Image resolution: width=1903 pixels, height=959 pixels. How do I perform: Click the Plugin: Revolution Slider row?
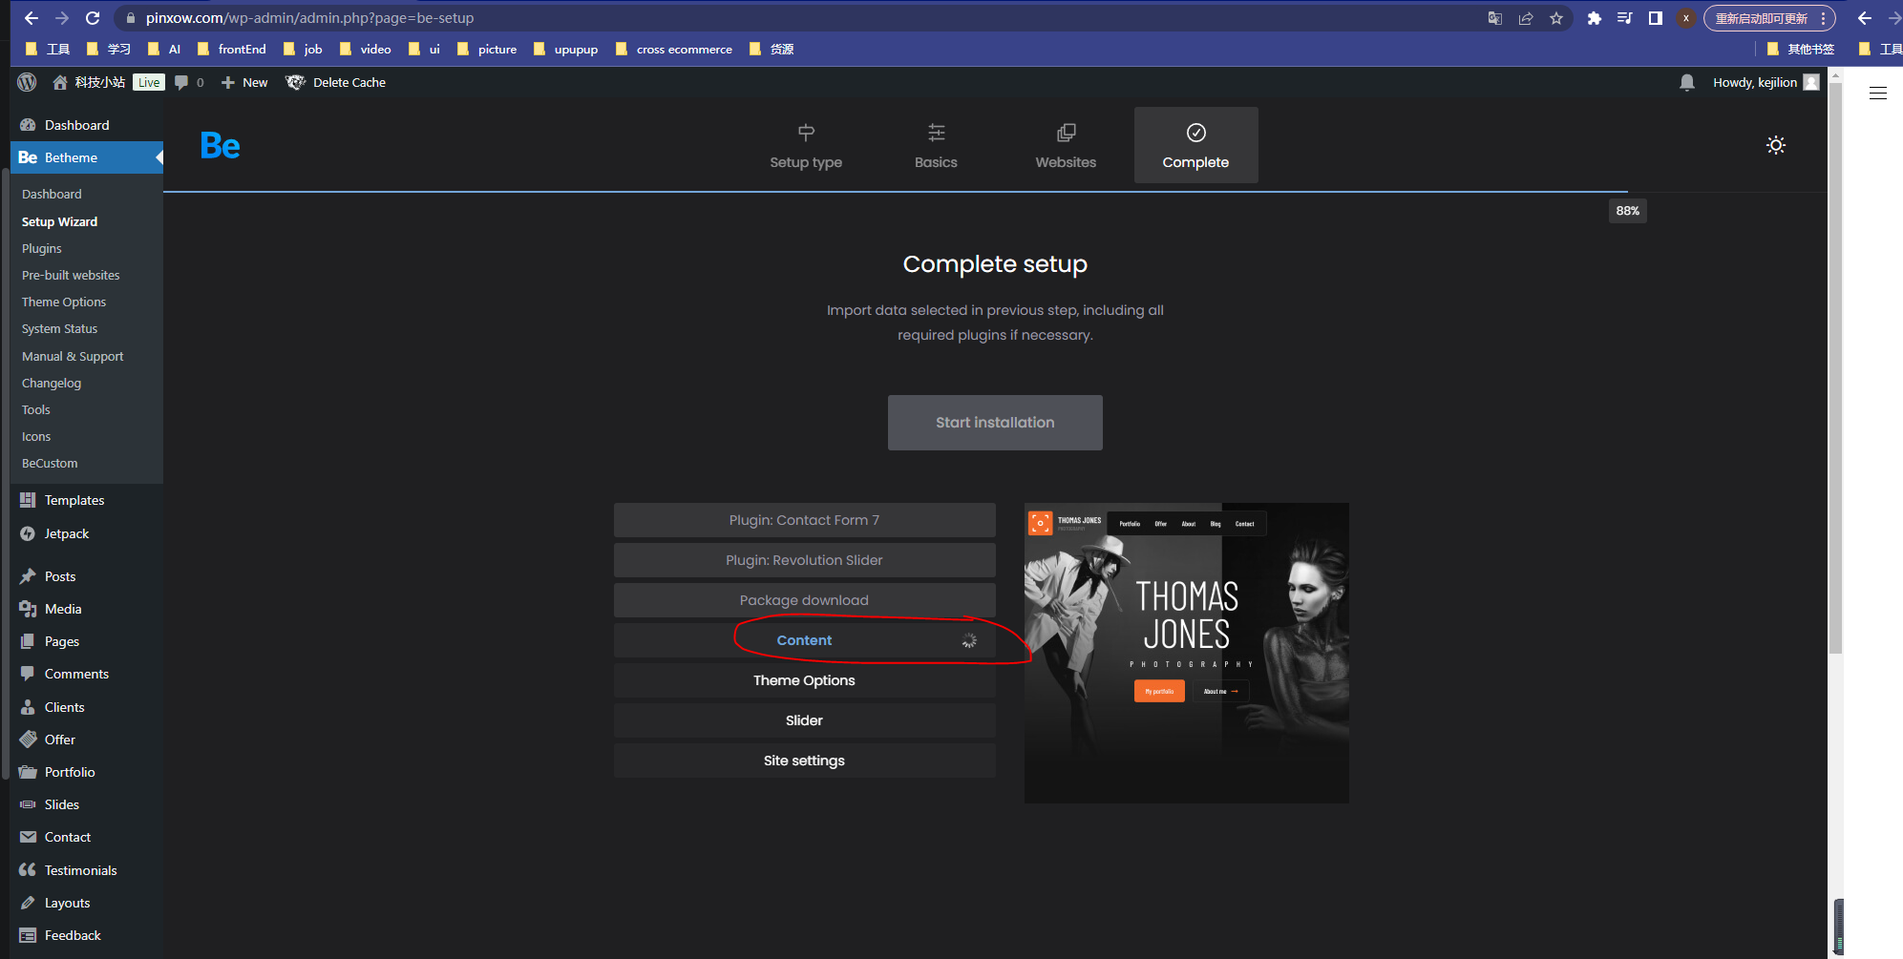pos(804,560)
